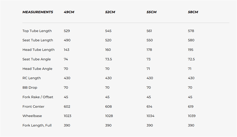Viewport: 237px width, 137px height.
Task: Click the Top Tube Length row label
Action: [x=37, y=31]
